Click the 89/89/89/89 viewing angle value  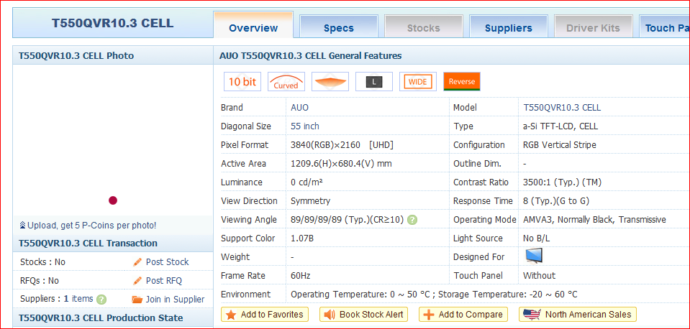[348, 220]
